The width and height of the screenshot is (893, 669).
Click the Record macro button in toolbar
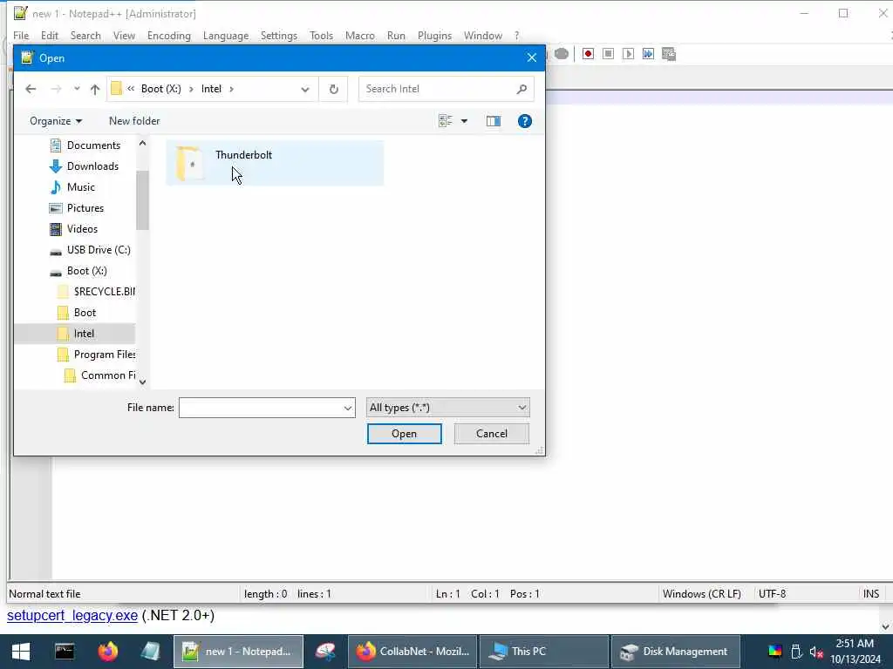click(589, 54)
